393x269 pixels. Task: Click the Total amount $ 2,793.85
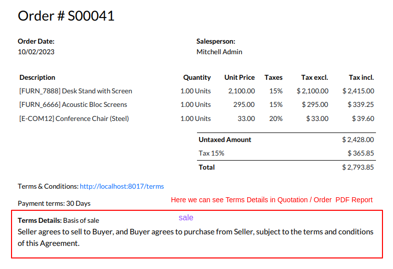click(358, 167)
